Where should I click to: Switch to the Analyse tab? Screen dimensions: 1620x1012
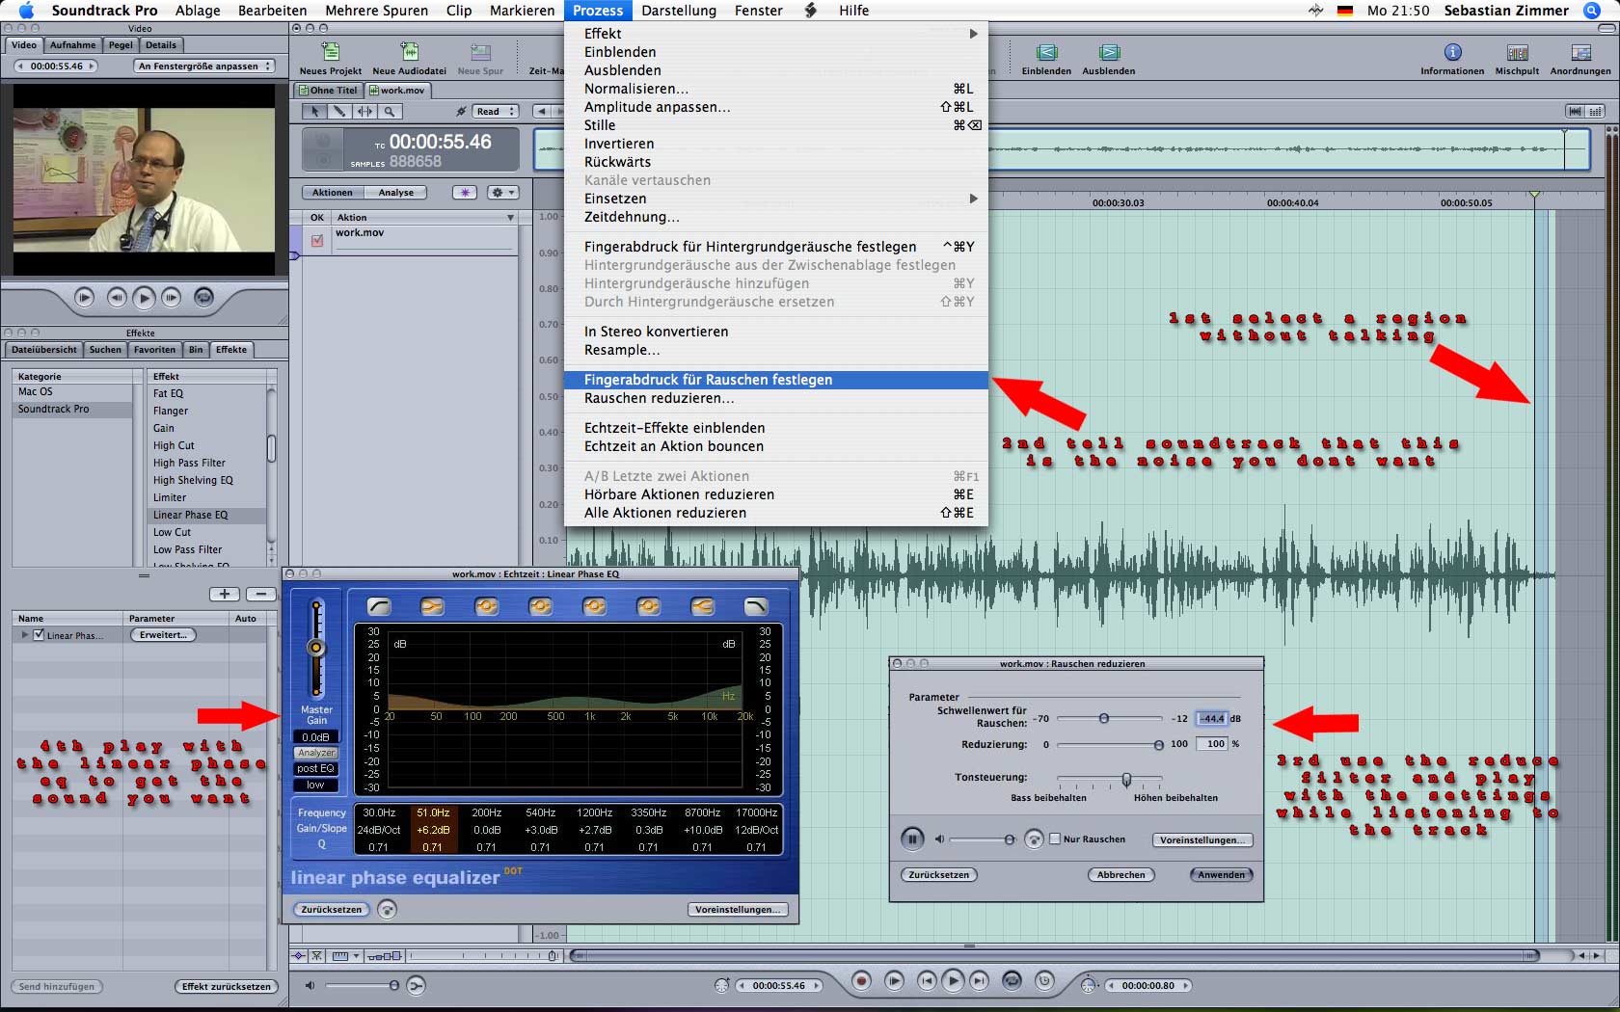point(395,193)
